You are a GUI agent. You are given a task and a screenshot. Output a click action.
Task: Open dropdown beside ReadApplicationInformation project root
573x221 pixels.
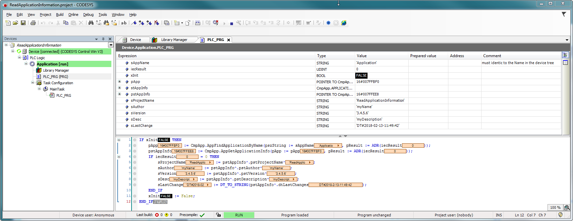[111, 45]
